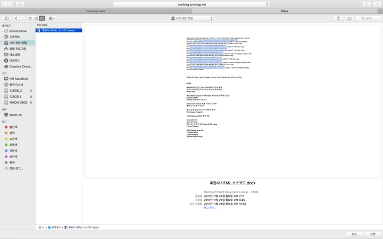Focus the file dialog search field
This screenshot has height=239, width=383.
click(368, 18)
